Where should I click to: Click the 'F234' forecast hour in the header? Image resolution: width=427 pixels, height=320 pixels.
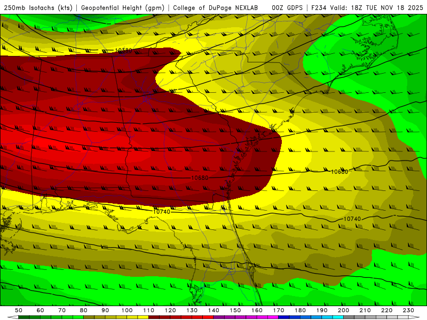pos(319,7)
